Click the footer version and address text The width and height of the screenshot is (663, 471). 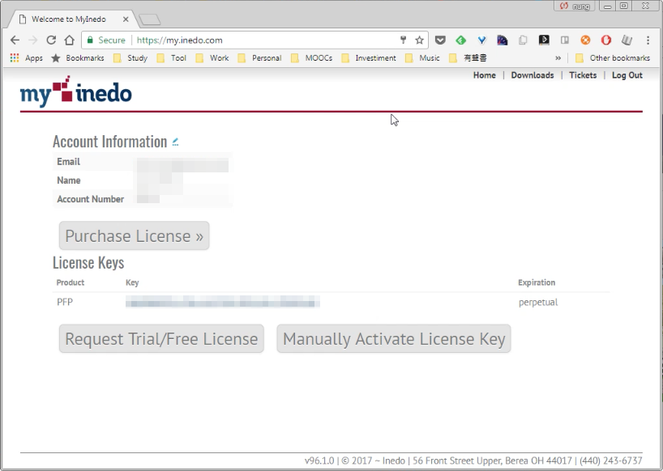click(x=473, y=460)
